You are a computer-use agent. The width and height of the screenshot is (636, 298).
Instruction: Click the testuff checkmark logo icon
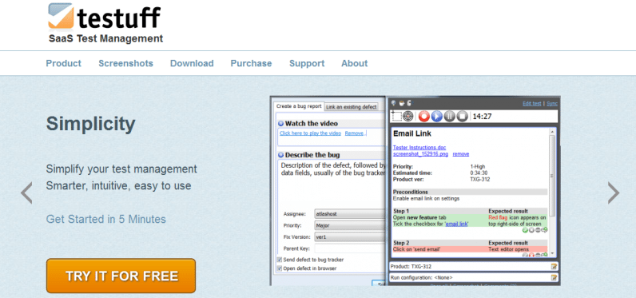(x=61, y=17)
